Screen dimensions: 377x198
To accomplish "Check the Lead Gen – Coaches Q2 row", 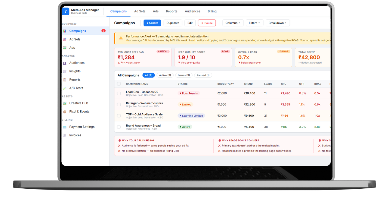I will [x=119, y=93].
